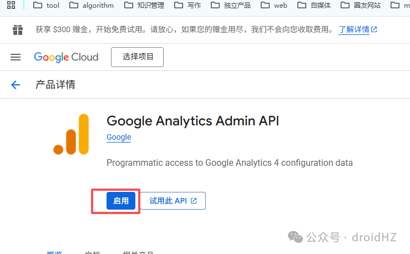
Task: Click the Google Analytics bar chart logo
Action: 71,134
